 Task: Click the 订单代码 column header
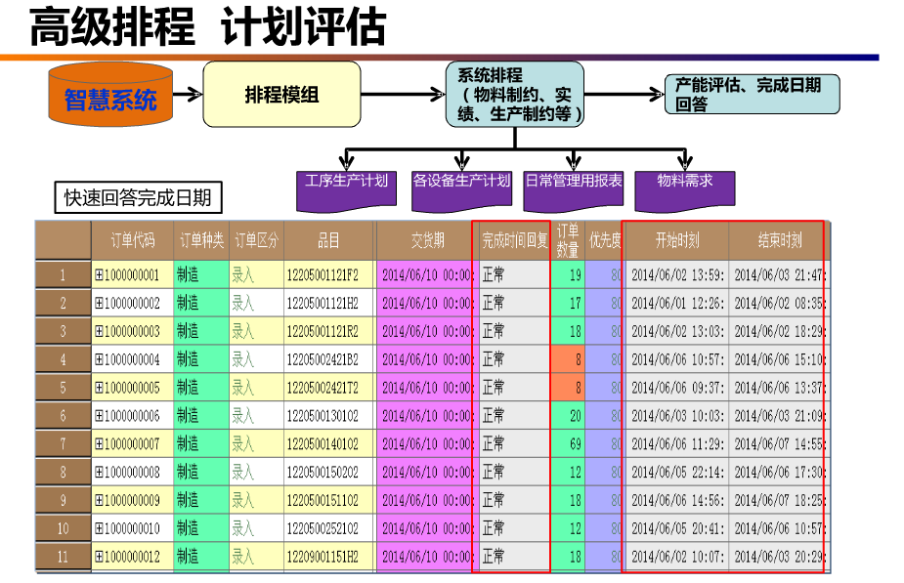coord(132,241)
